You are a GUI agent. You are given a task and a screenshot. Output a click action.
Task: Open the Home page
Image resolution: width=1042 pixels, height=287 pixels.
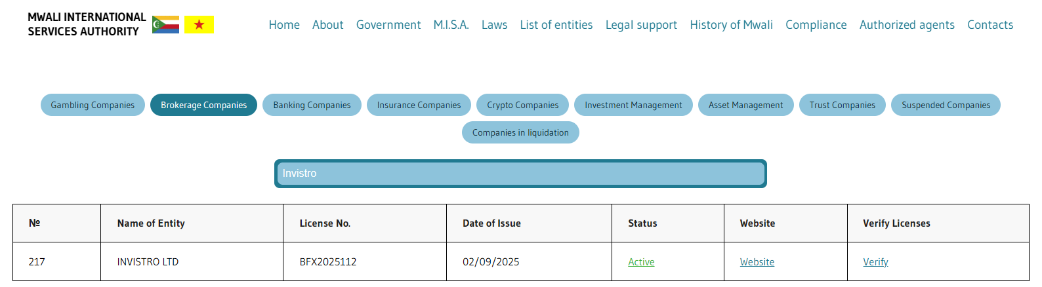click(284, 25)
